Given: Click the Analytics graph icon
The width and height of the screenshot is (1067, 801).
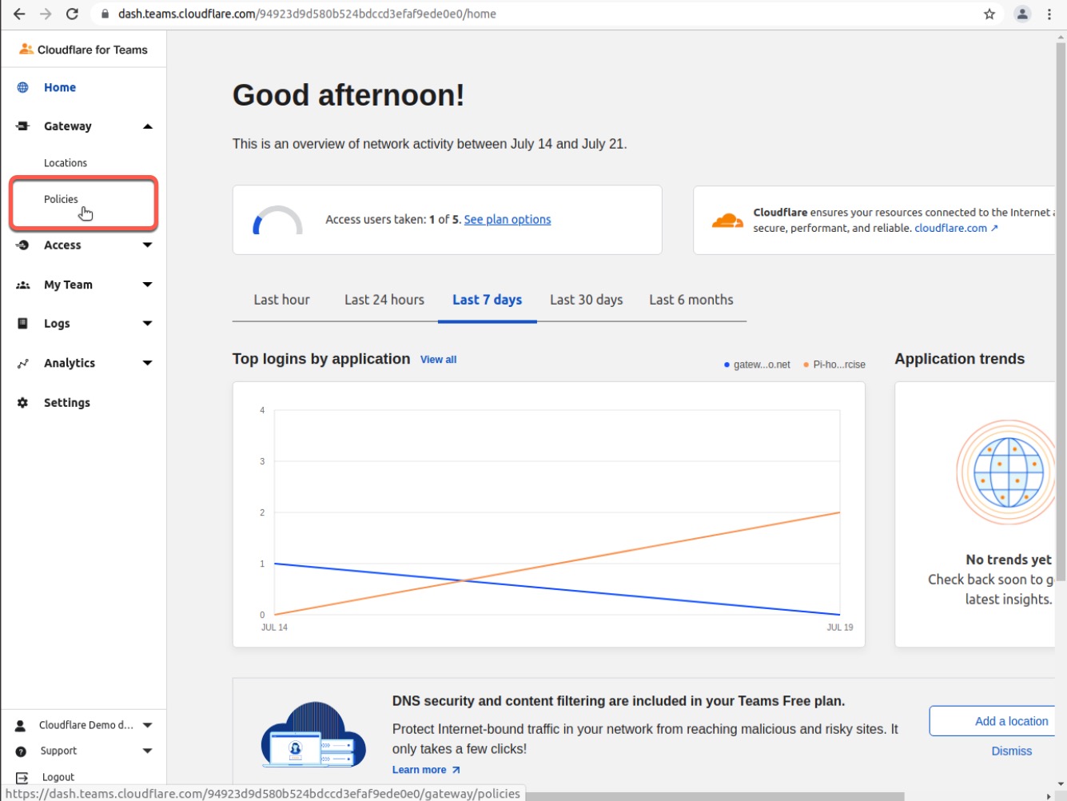Looking at the screenshot, I should 23,363.
